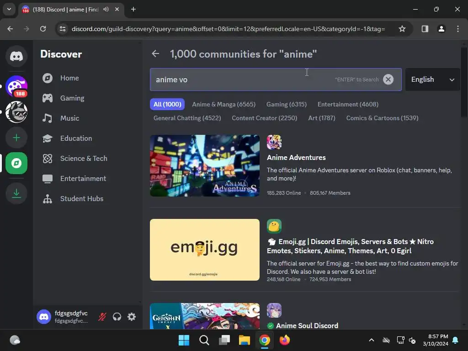
Task: Mute the tab via speaker icon
Action: (x=106, y=9)
